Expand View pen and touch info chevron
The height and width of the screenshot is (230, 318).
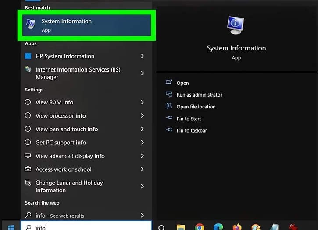(143, 129)
